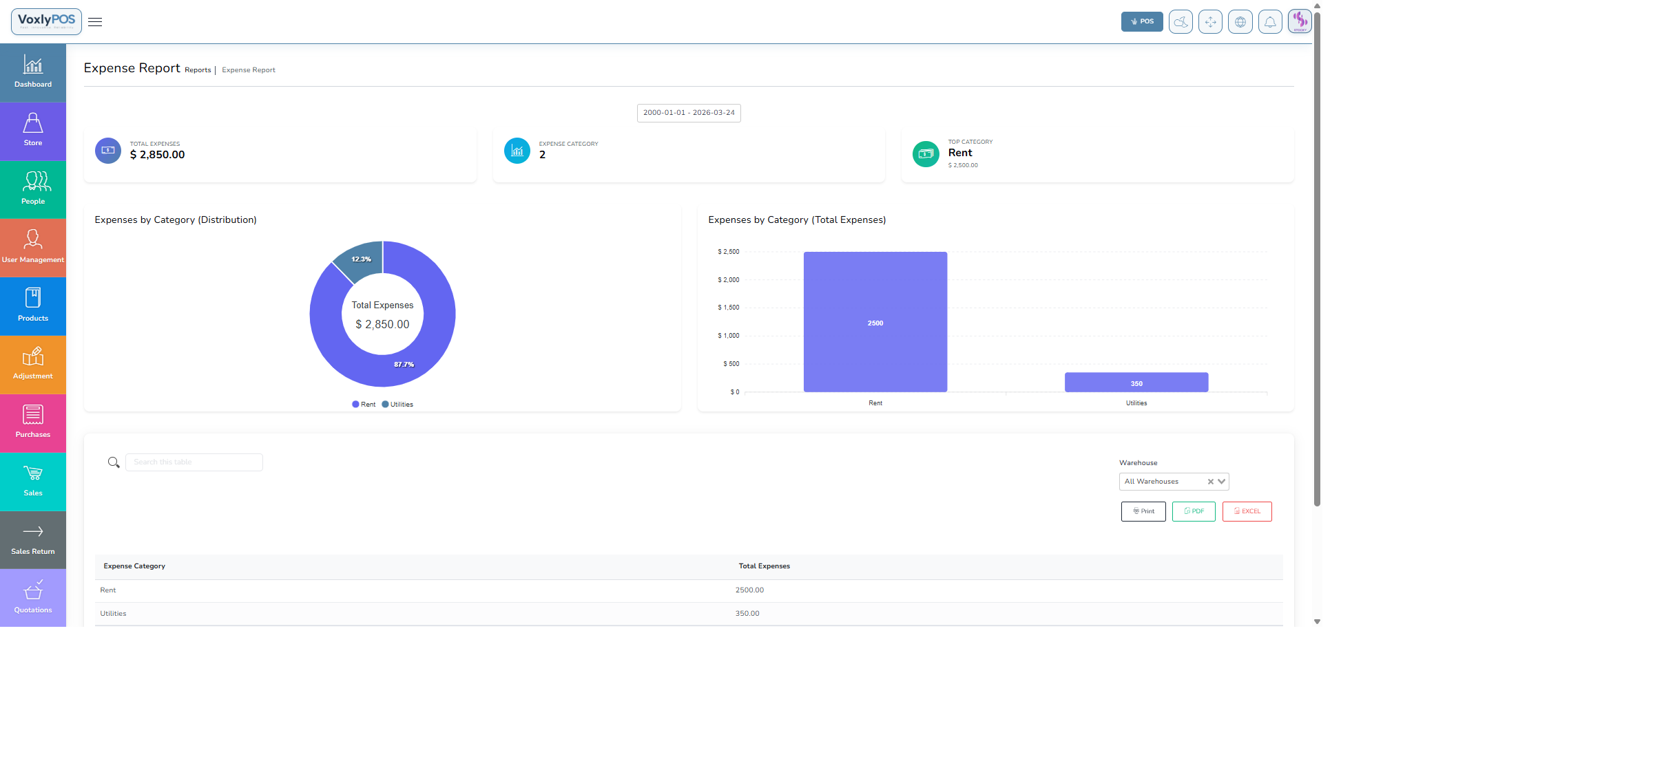This screenshot has width=1653, height=783.
Task: Open the date range picker field
Action: (689, 113)
